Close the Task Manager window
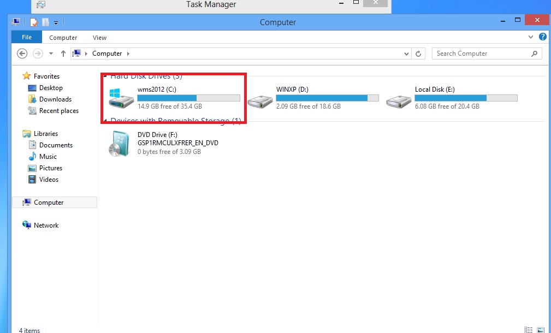Screen dimensions: 551x333 point(376,3)
